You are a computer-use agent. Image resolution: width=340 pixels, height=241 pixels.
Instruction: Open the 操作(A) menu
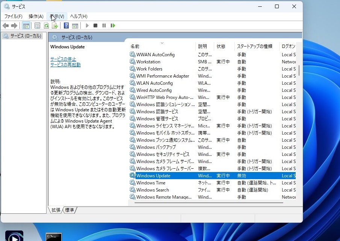[x=36, y=16]
